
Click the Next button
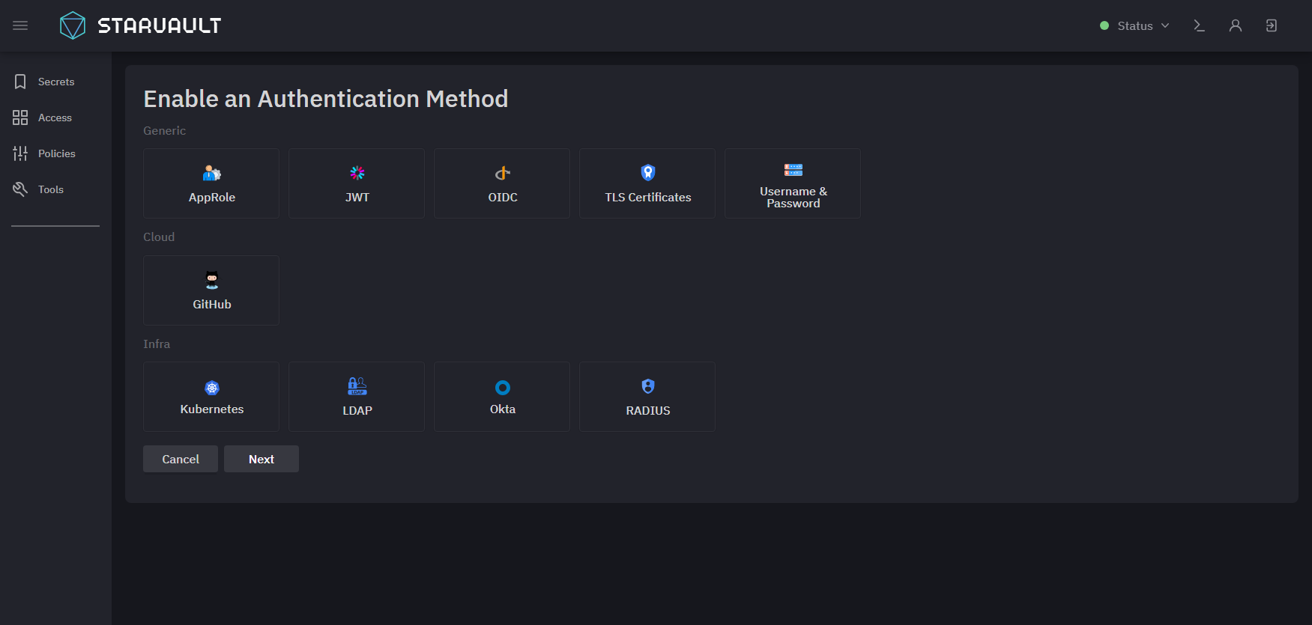point(262,459)
